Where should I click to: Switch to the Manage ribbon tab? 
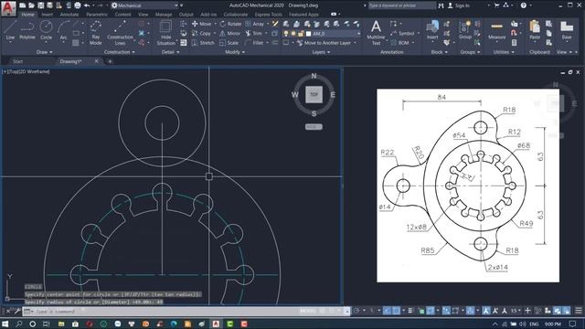pyautogui.click(x=164, y=15)
